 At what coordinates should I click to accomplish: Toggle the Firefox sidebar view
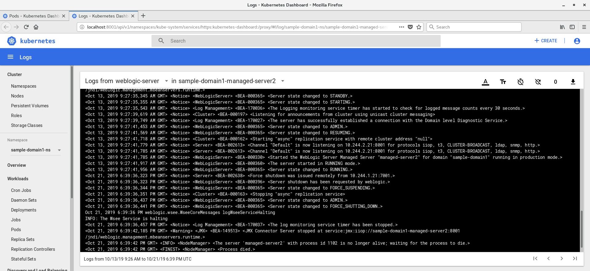tap(572, 27)
